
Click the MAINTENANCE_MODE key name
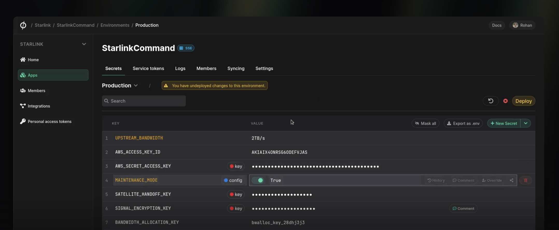[x=136, y=180]
